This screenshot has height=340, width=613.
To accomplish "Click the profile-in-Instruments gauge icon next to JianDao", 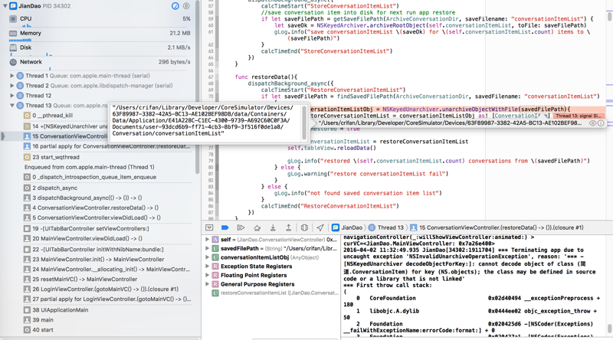I will click(x=175, y=6).
